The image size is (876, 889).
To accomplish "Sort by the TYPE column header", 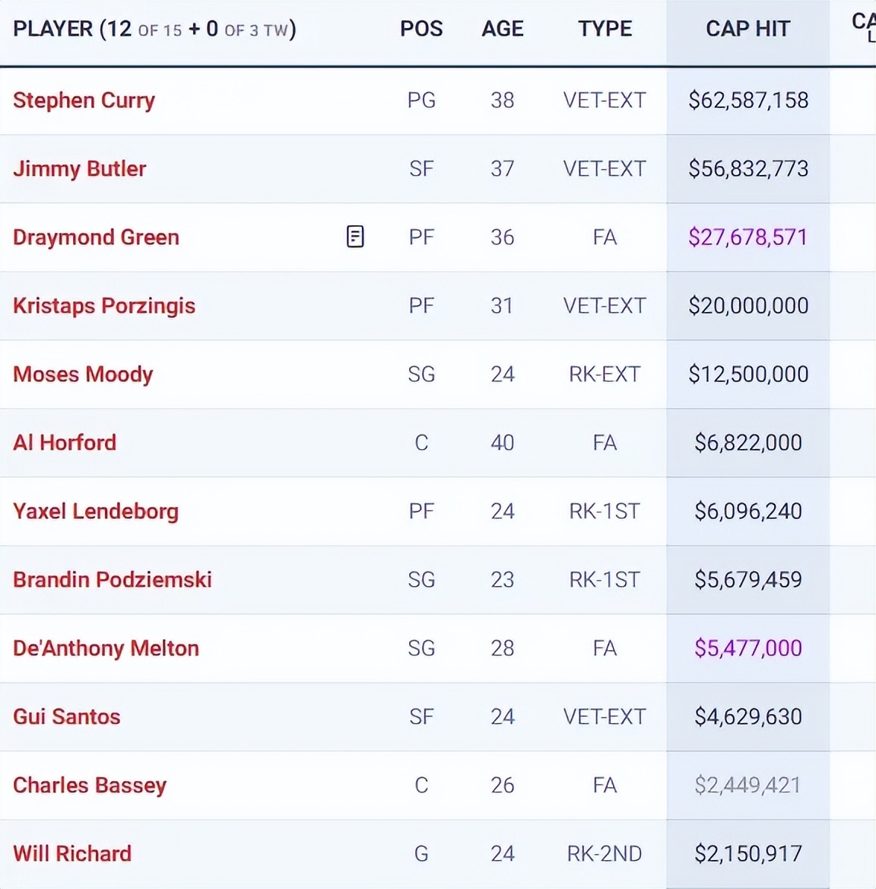I will click(x=605, y=29).
